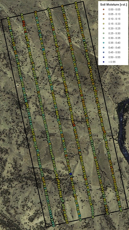Select the > 0.55 dark blue legend dot

pos(104,62)
